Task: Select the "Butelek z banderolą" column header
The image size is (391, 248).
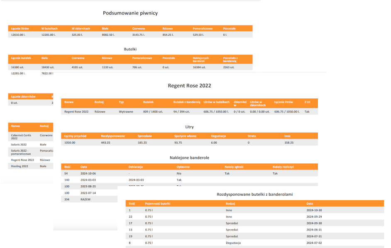Action: coord(187,102)
